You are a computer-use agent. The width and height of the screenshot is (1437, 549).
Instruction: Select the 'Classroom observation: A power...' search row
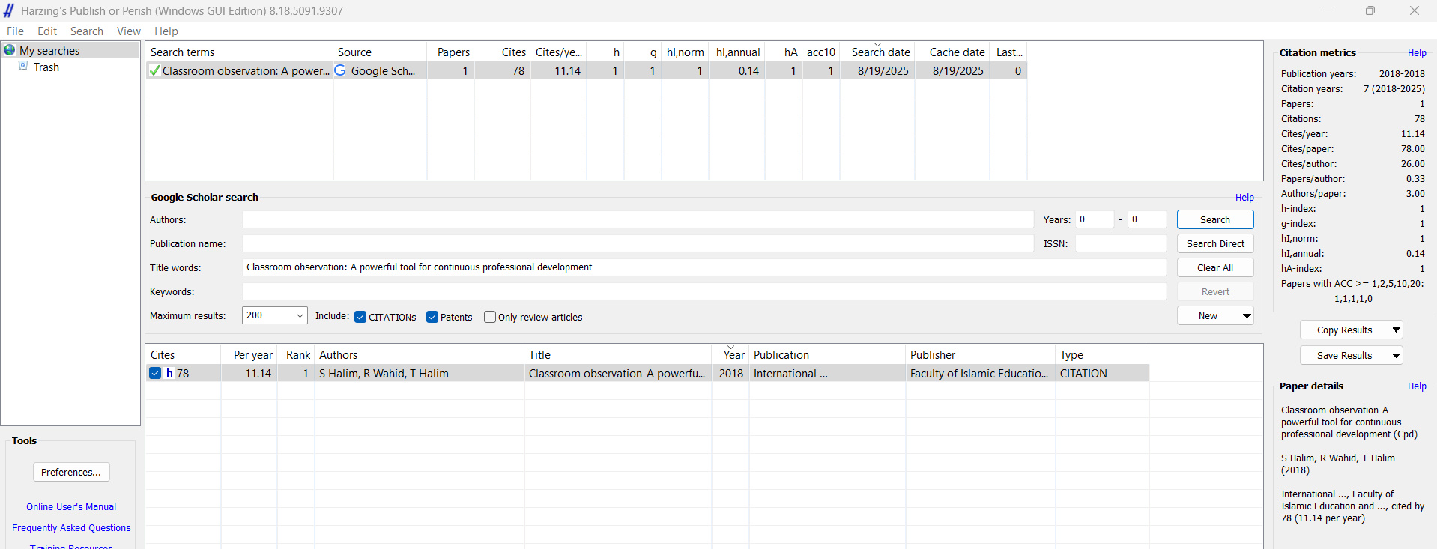(586, 70)
